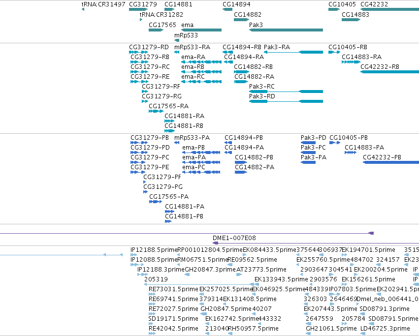Select the ema-RC transcript label

pyautogui.click(x=193, y=77)
